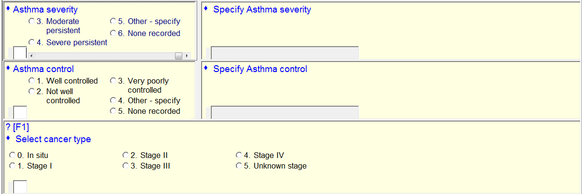The width and height of the screenshot is (582, 194).
Task: Choose None recorded for asthma severity
Action: click(113, 34)
